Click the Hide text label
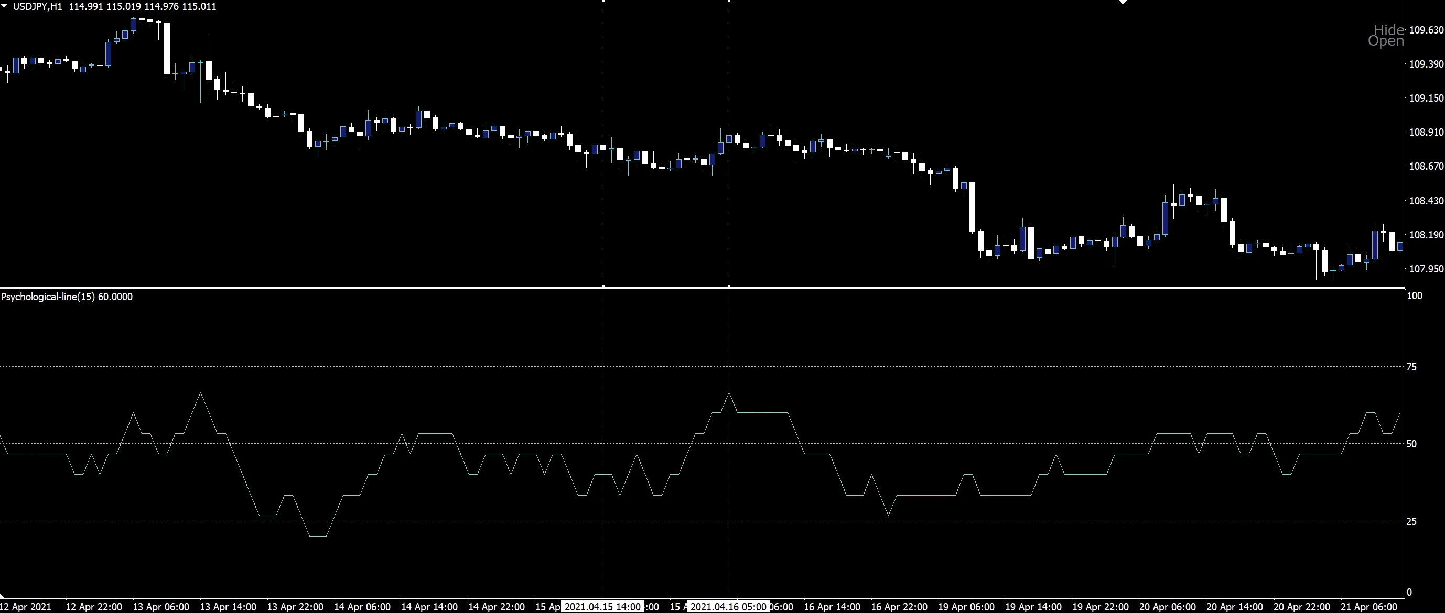The image size is (1445, 613). (x=1389, y=30)
